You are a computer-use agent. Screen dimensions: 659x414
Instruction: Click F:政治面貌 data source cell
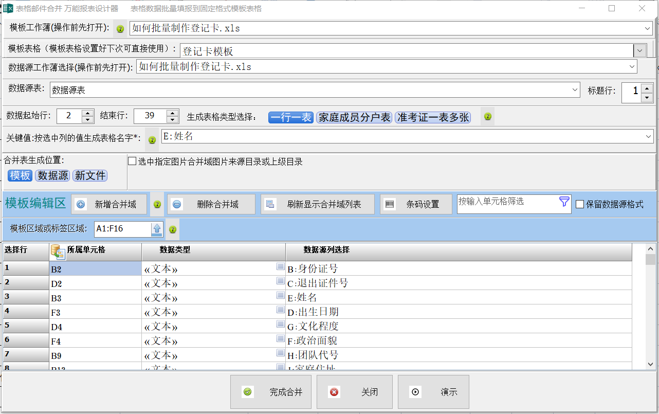point(459,340)
